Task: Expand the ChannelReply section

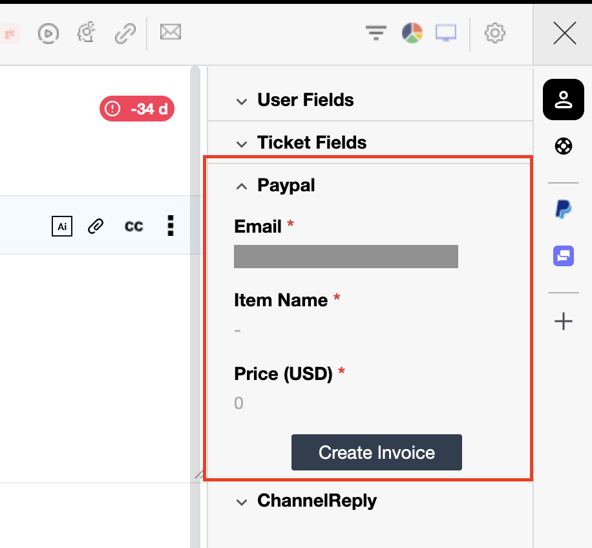Action: pos(317,501)
